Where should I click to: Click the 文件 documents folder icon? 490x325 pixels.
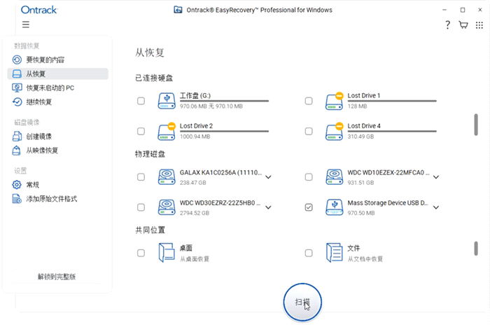[335, 253]
